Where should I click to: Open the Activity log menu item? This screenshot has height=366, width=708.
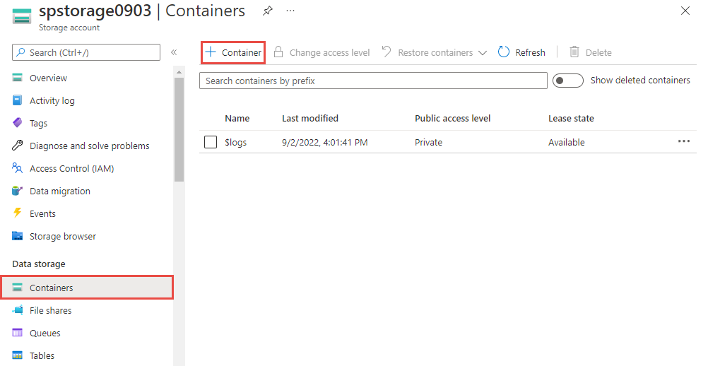(52, 100)
